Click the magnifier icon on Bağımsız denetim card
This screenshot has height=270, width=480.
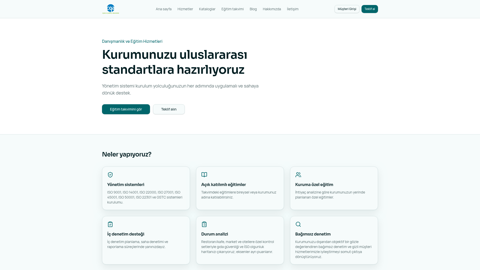point(298,224)
